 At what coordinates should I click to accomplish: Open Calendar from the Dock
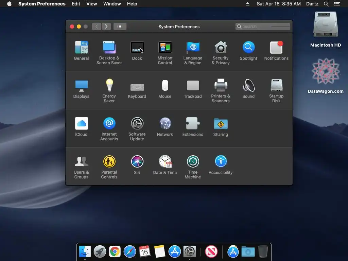click(x=144, y=251)
